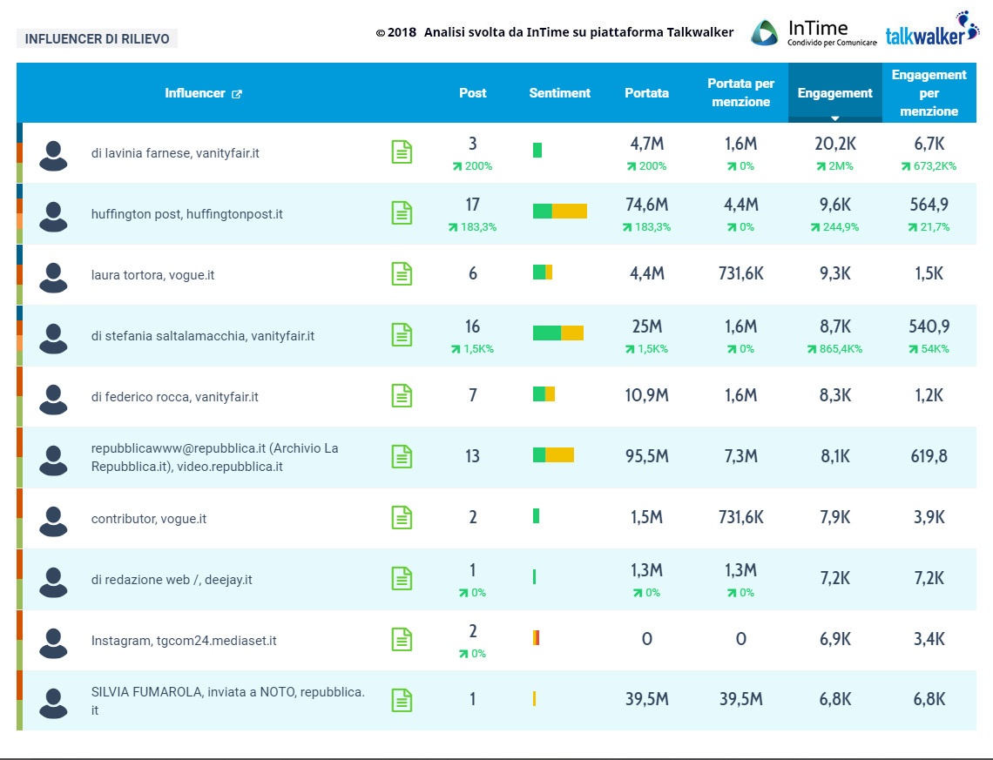This screenshot has width=993, height=760.
Task: Open SILVIA FUMAROLA, inviata a NOTO
Action: click(x=228, y=701)
